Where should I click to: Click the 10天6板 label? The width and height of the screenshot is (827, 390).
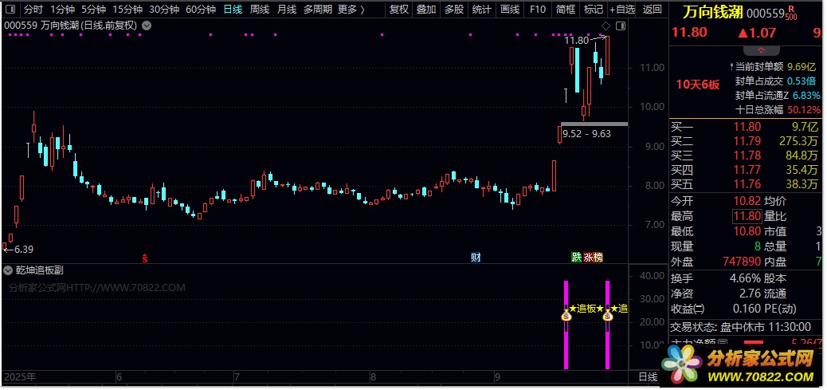(x=698, y=85)
